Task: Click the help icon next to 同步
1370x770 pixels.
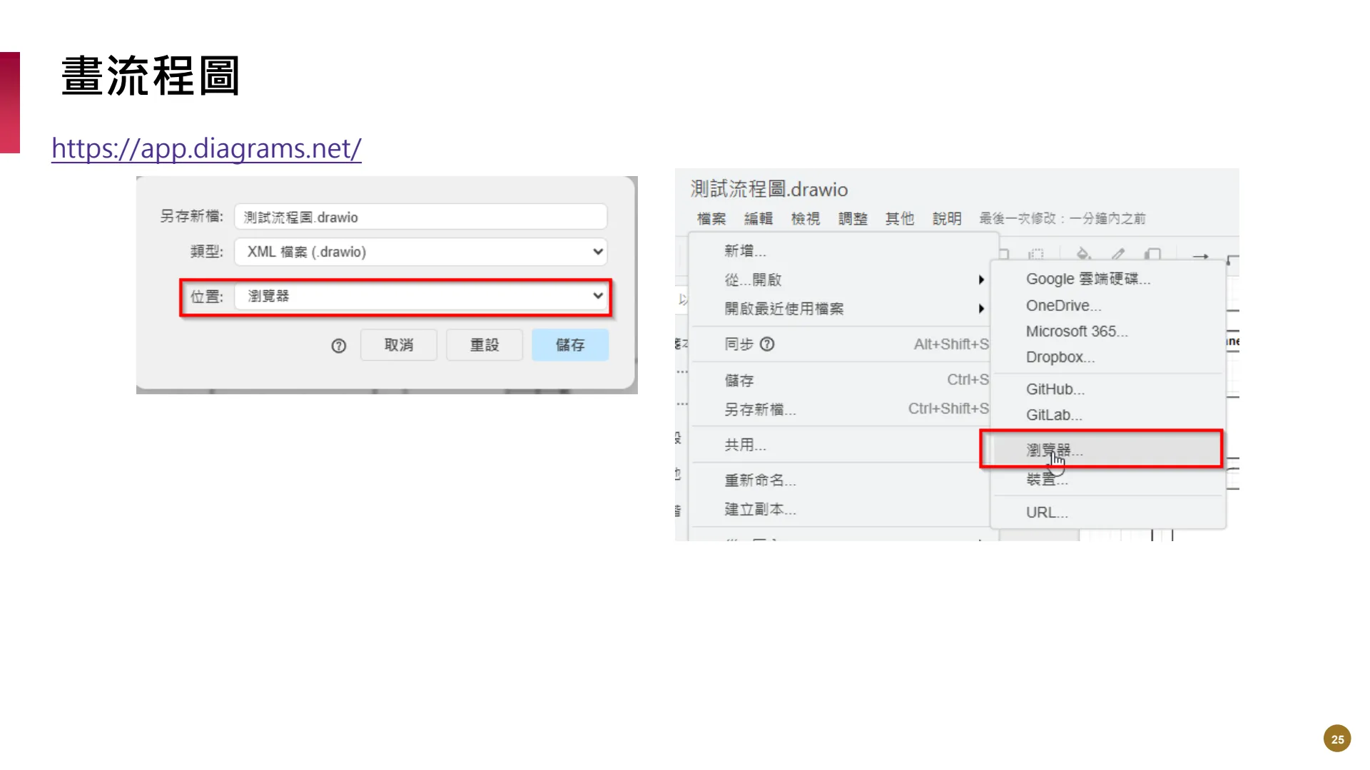Action: pyautogui.click(x=767, y=344)
